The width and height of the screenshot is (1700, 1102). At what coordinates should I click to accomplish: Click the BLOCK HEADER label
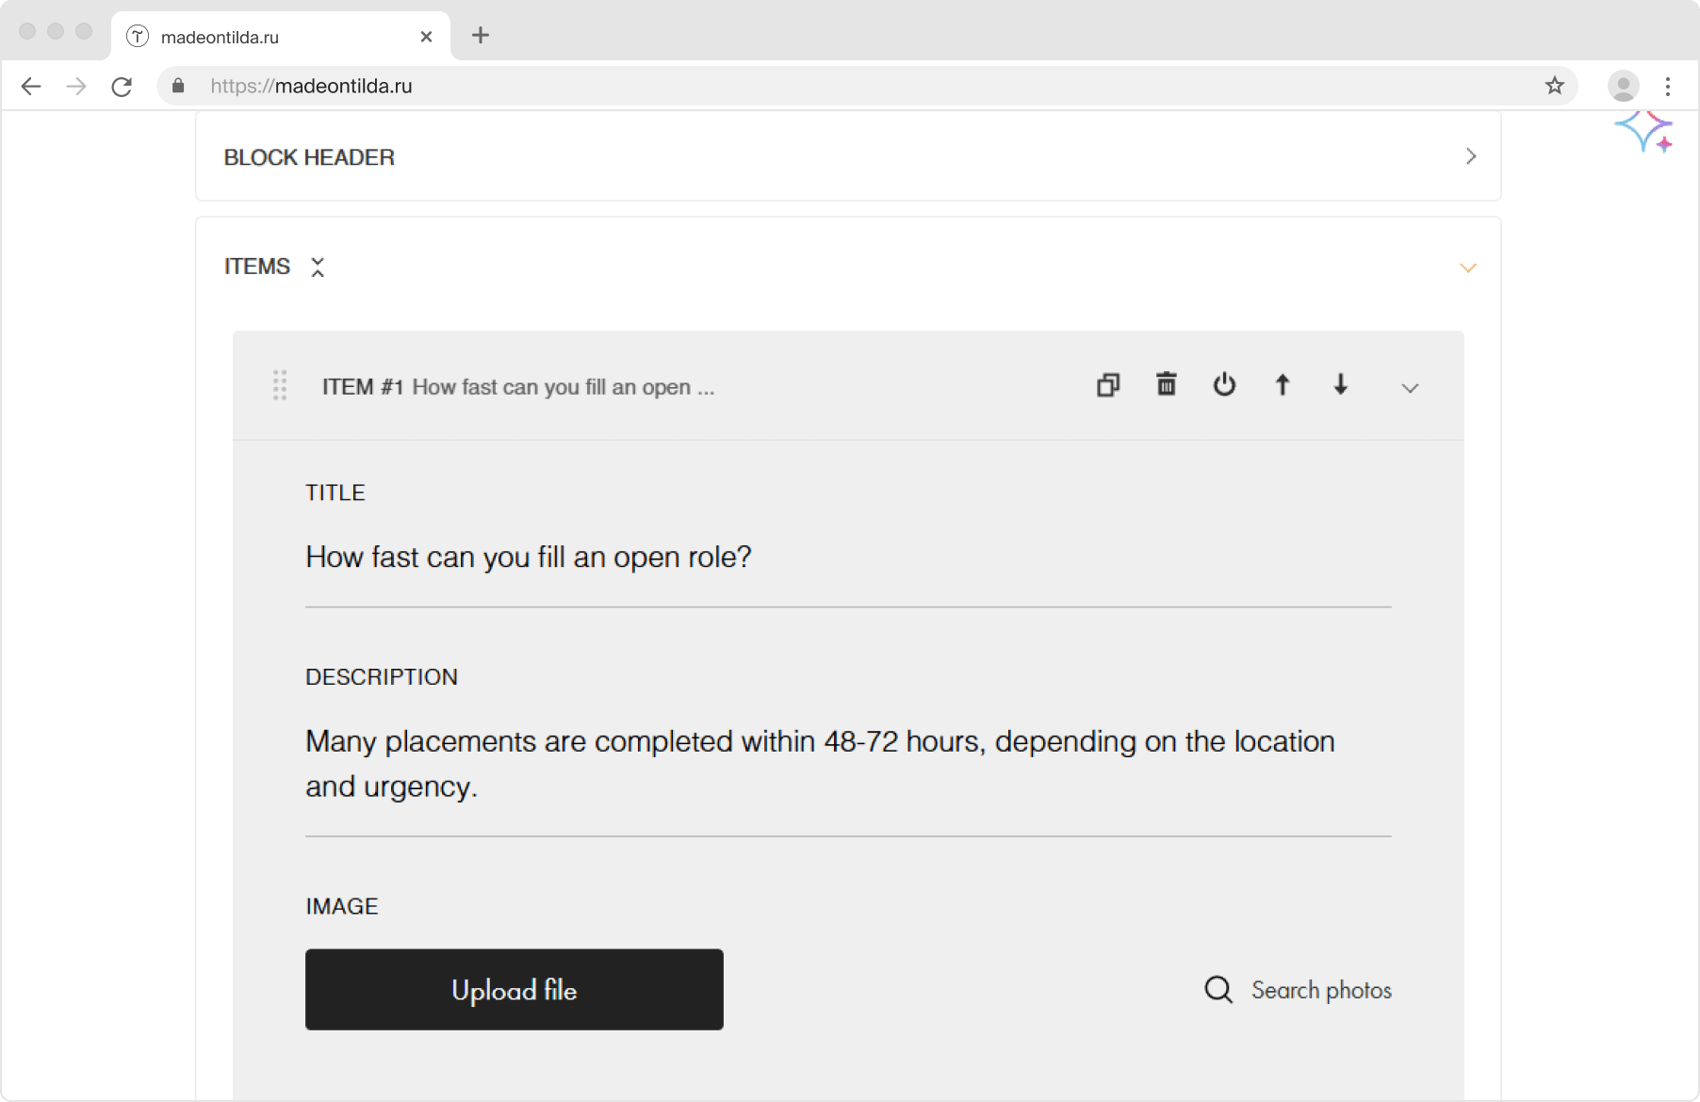pyautogui.click(x=309, y=157)
